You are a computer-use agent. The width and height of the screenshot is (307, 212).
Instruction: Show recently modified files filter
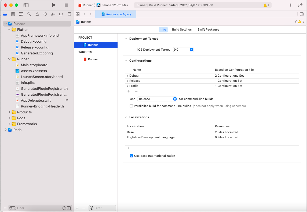click(64, 208)
